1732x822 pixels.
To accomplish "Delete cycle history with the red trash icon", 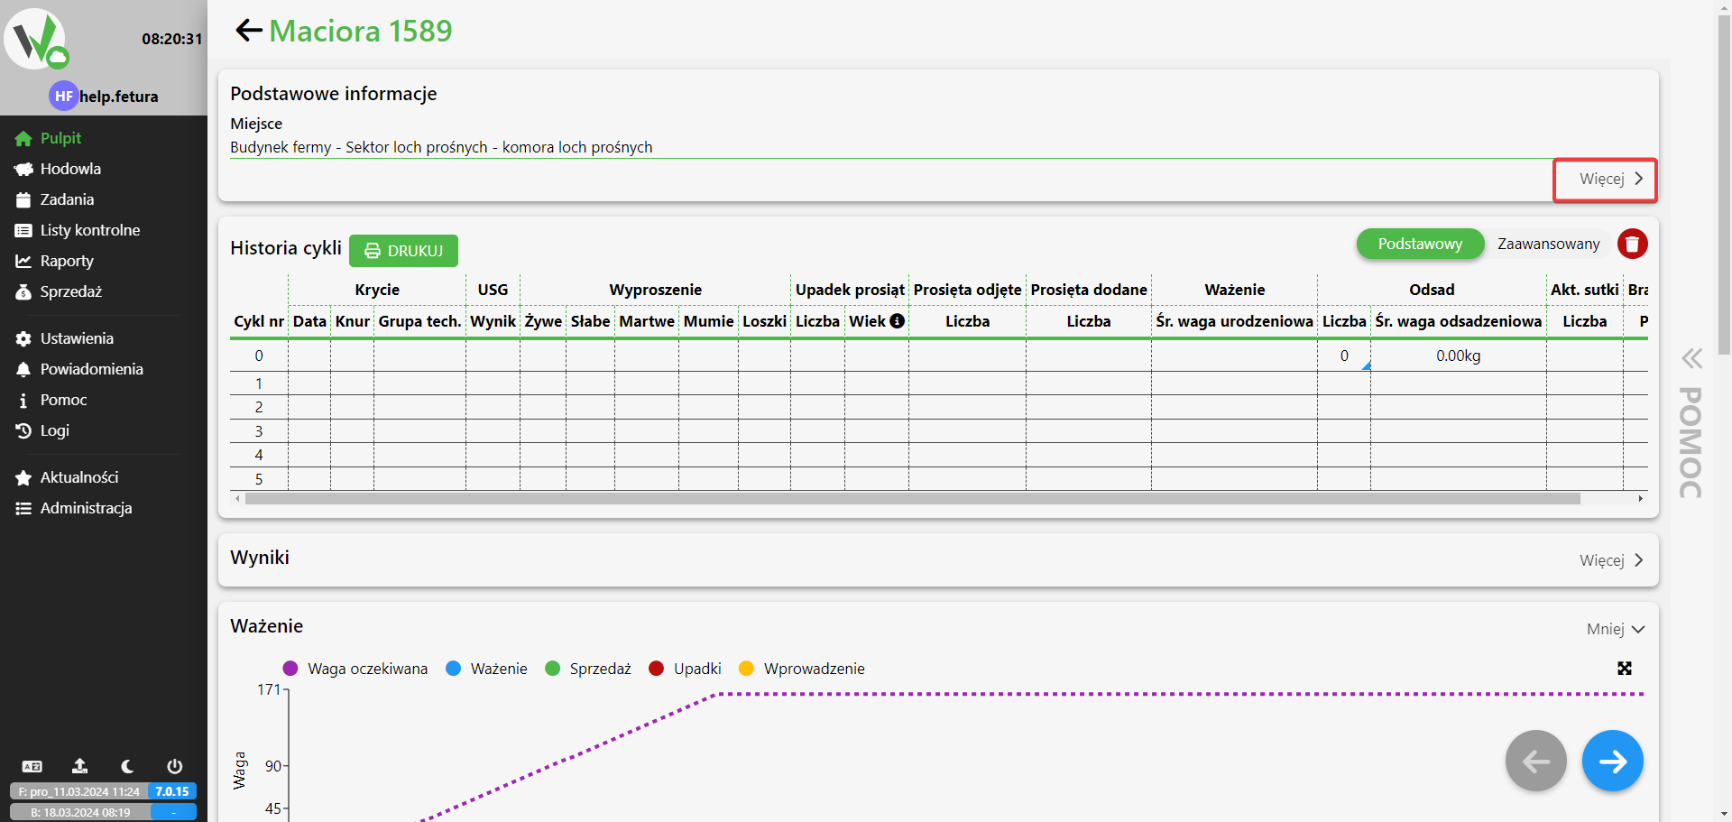I will tap(1632, 244).
